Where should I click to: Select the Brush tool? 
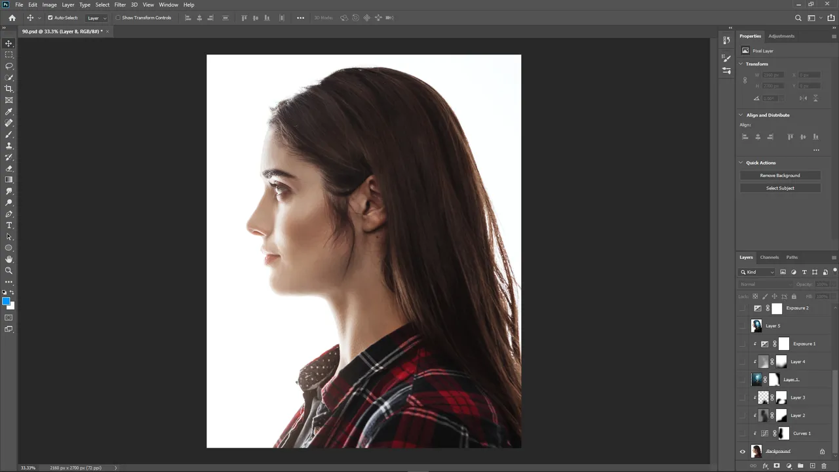click(x=9, y=134)
